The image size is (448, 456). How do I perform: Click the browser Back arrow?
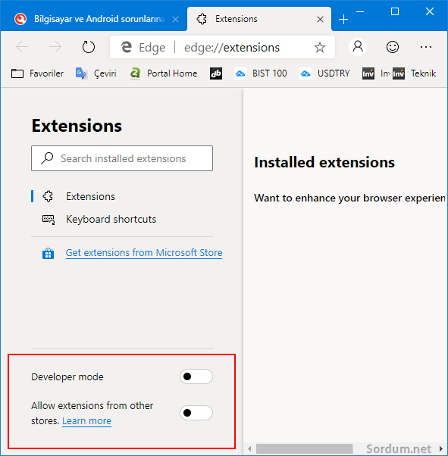tap(22, 47)
